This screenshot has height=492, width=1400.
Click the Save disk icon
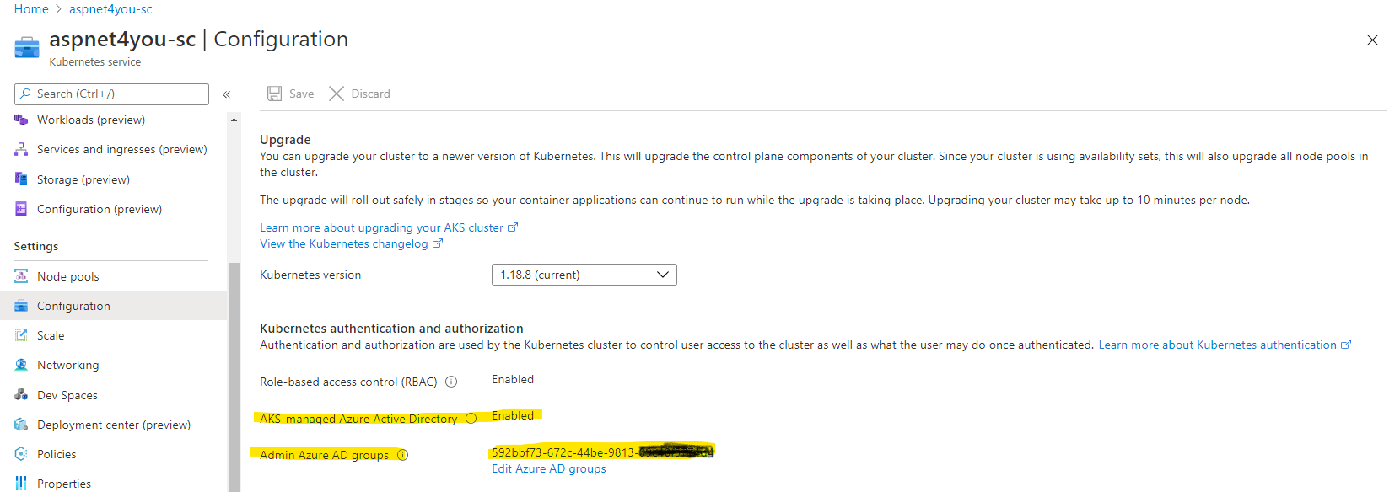pos(274,94)
